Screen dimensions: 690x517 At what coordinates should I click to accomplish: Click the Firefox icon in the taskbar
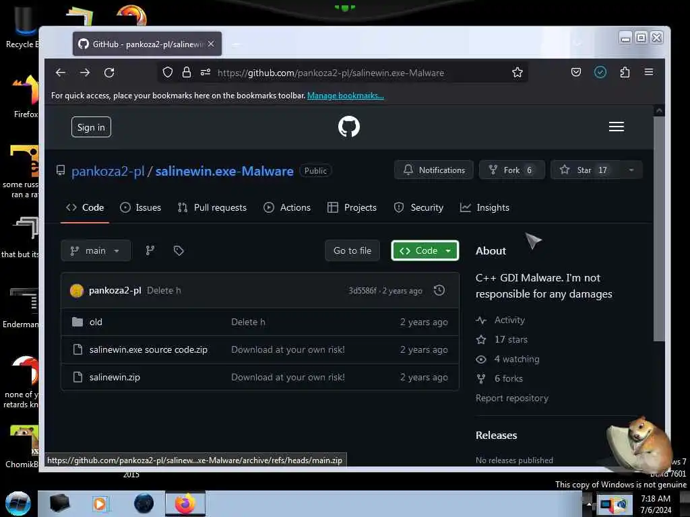(185, 504)
